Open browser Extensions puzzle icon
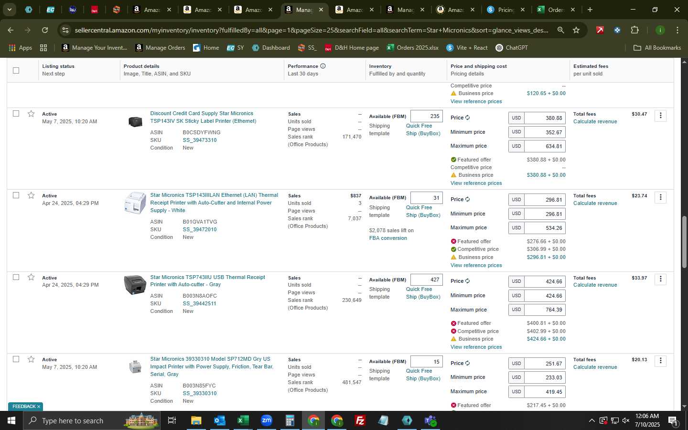The height and width of the screenshot is (430, 688). pos(634,30)
